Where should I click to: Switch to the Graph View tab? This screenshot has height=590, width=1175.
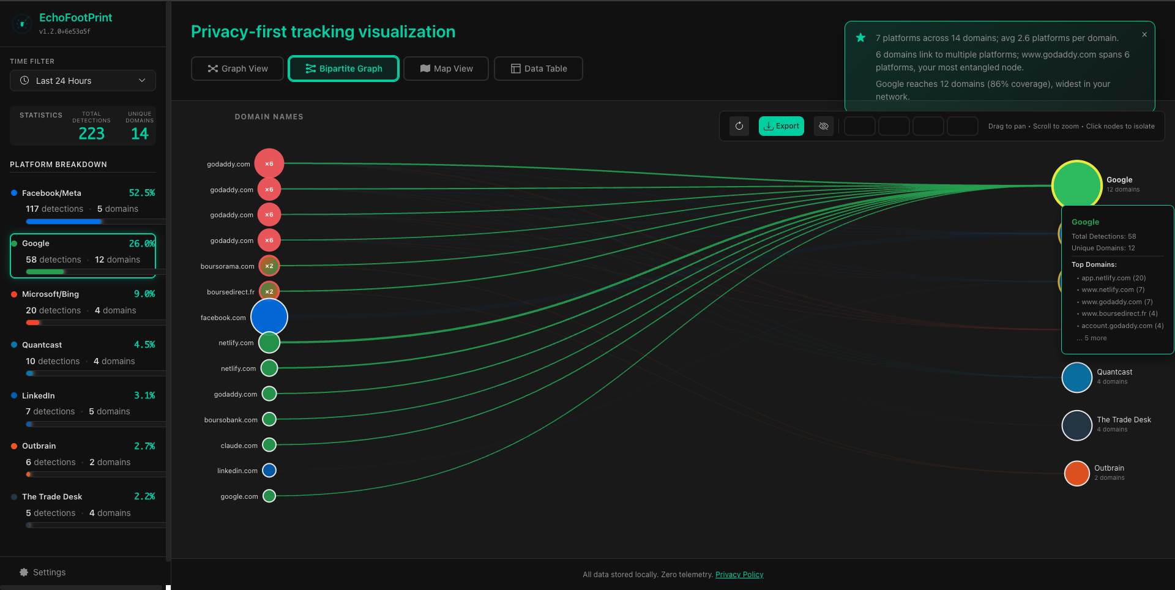[x=237, y=69]
